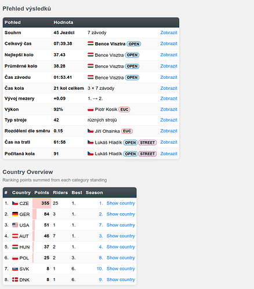This screenshot has height=289, width=254.
Task: Click the Season column header
Action: pyautogui.click(x=95, y=193)
